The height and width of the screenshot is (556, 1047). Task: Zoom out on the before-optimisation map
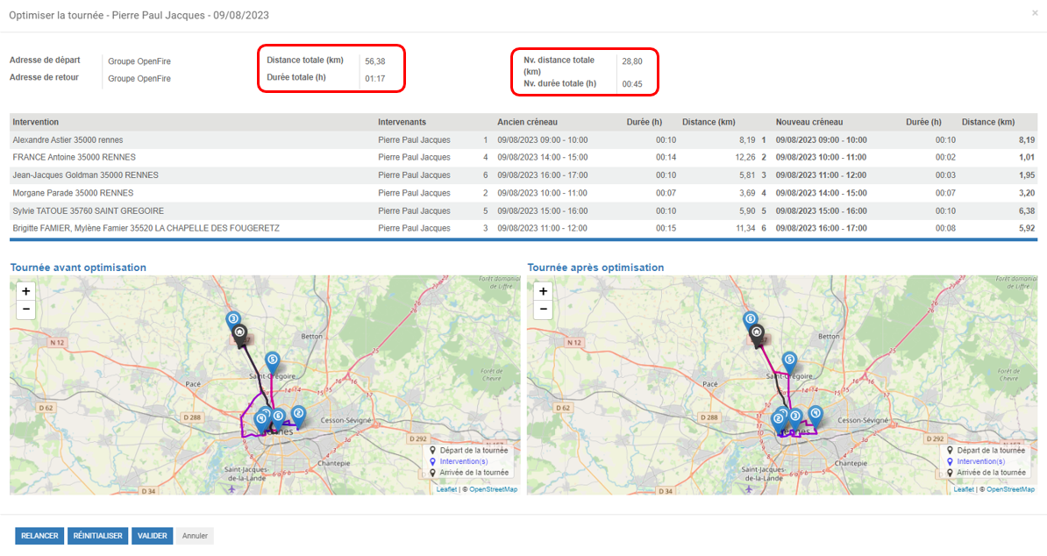click(25, 309)
